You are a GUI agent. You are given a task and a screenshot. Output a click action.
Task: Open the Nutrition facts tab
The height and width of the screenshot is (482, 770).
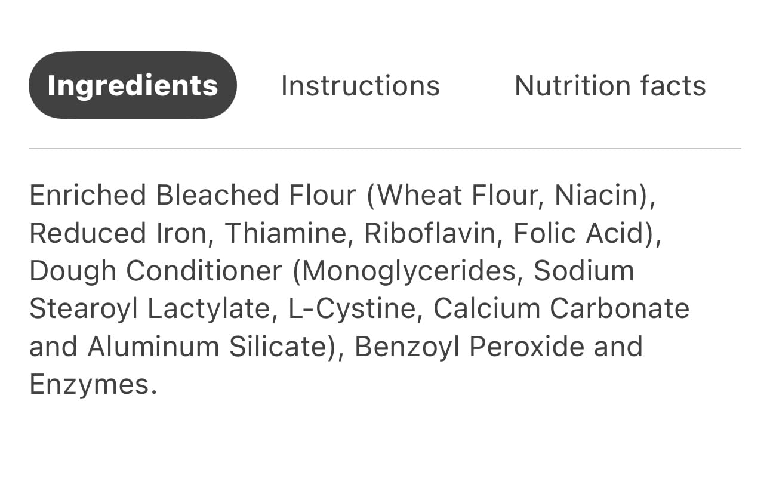click(x=610, y=85)
